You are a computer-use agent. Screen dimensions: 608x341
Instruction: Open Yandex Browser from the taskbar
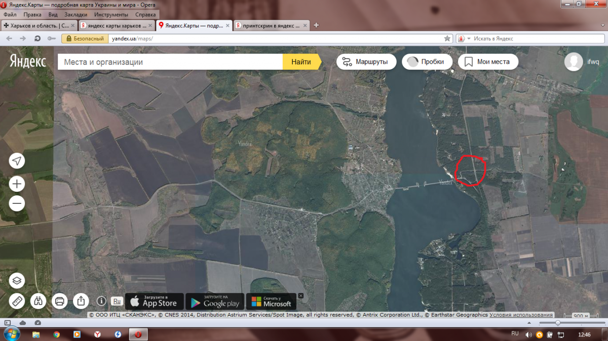[x=97, y=334]
